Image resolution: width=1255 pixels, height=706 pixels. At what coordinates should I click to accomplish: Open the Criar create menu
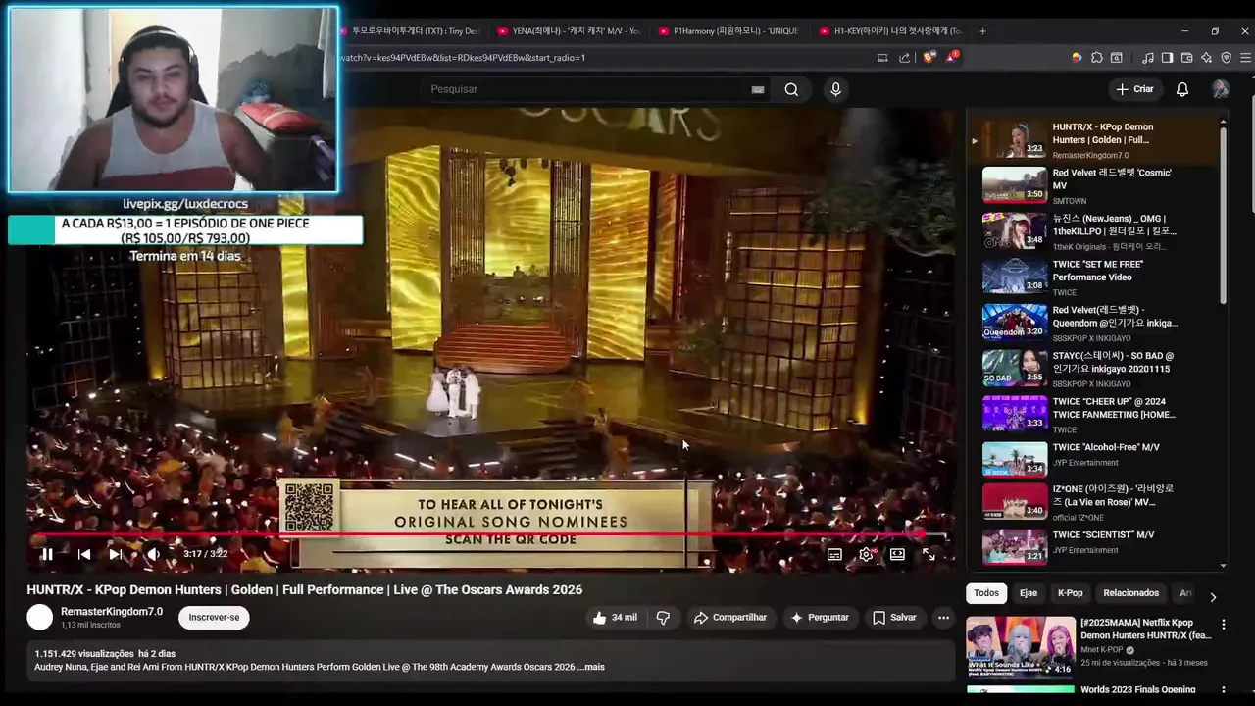click(1134, 89)
